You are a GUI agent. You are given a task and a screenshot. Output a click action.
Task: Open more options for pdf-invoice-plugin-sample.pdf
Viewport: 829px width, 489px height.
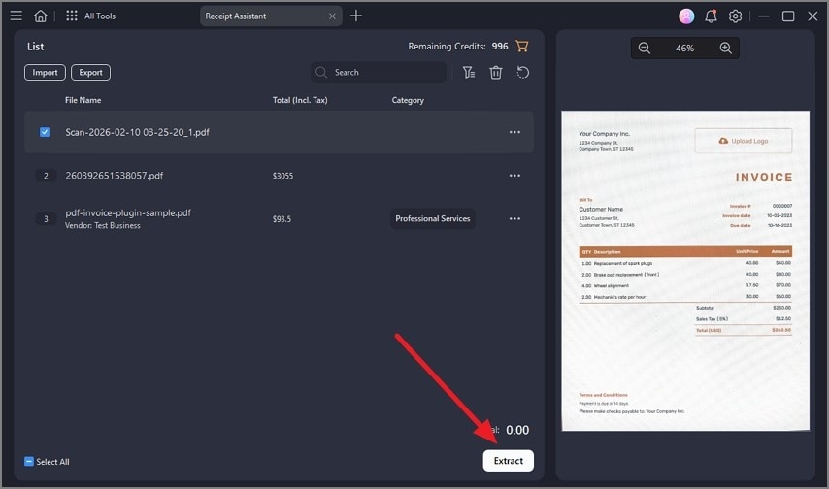point(514,219)
